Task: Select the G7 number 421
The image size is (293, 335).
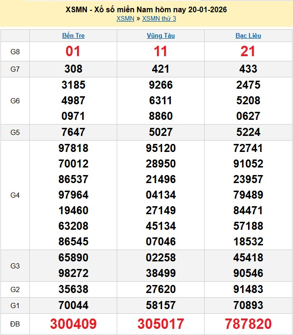Action: pyautogui.click(x=161, y=69)
